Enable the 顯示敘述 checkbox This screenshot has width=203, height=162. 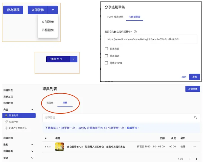(x=106, y=49)
